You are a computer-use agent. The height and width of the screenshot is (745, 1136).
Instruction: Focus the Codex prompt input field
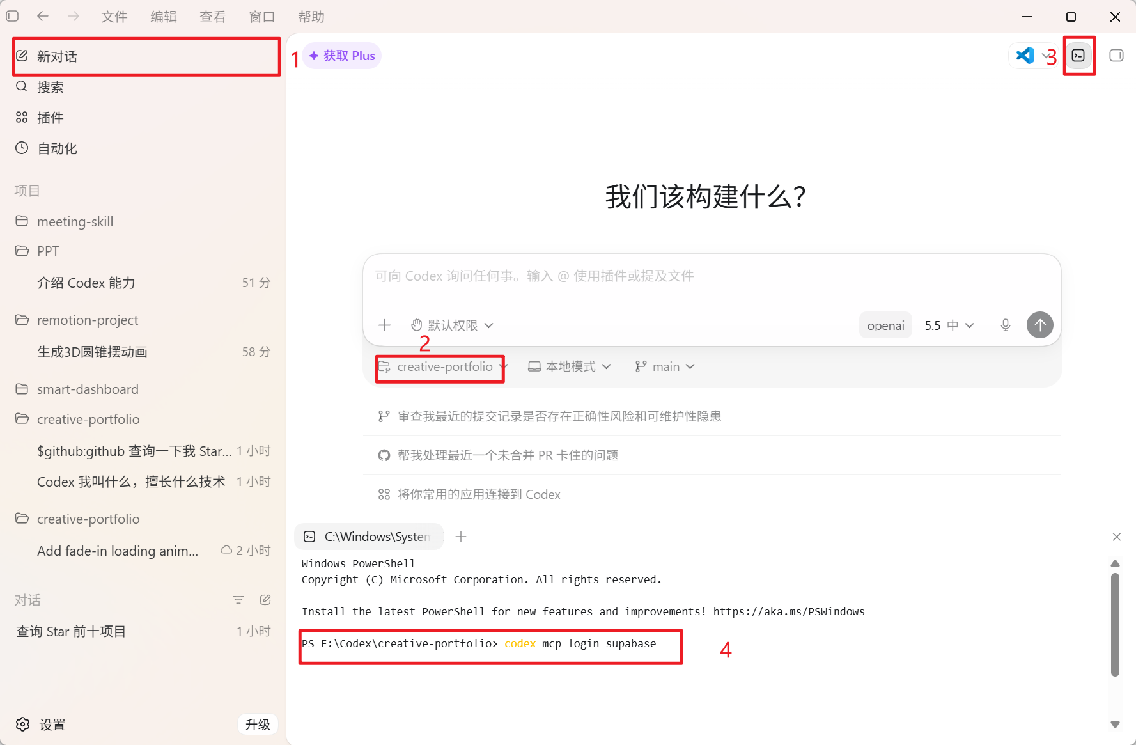712,276
